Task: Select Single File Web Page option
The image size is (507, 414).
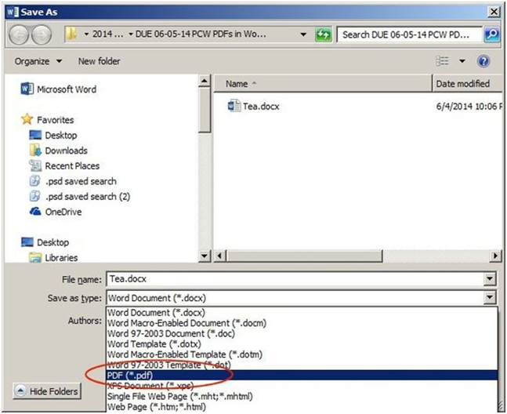Action: click(x=302, y=396)
